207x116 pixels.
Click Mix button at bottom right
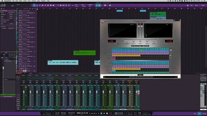(x=200, y=114)
